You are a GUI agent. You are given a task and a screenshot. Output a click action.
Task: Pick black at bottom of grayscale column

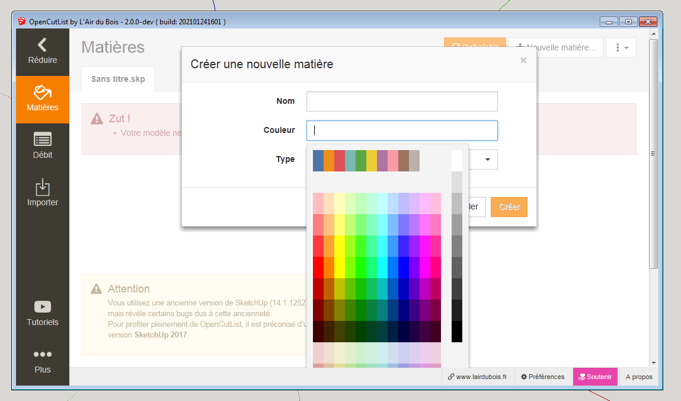pyautogui.click(x=457, y=332)
